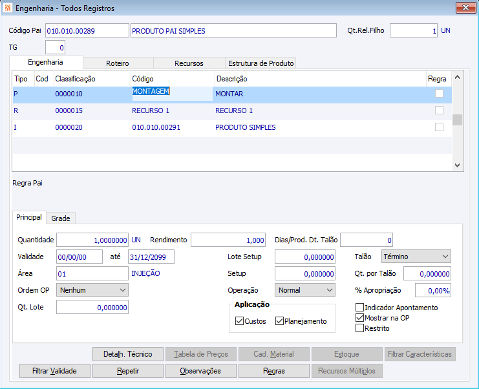Screen dimensions: 479x389
Task: Select the PRODUTO SIMPLES row
Action: 245,127
